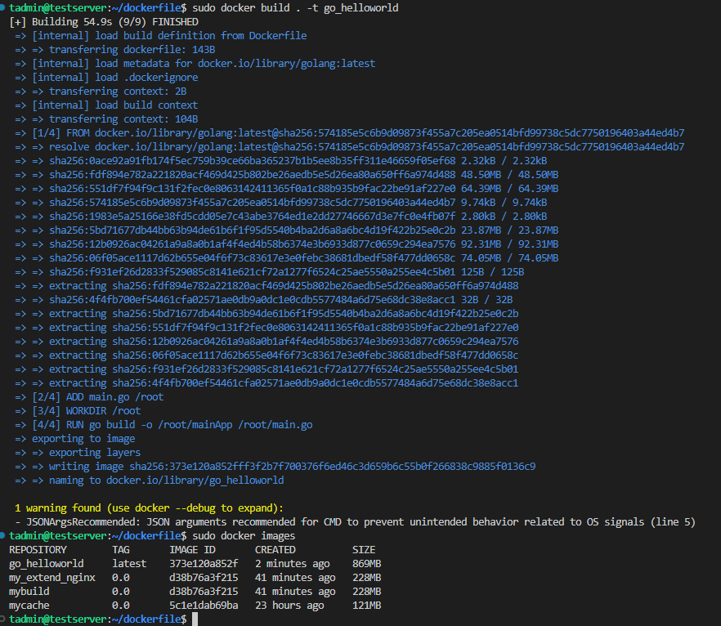The image size is (721, 626).
Task: Click 'extracting sha256:fdf894e782a' line
Action: (x=266, y=286)
